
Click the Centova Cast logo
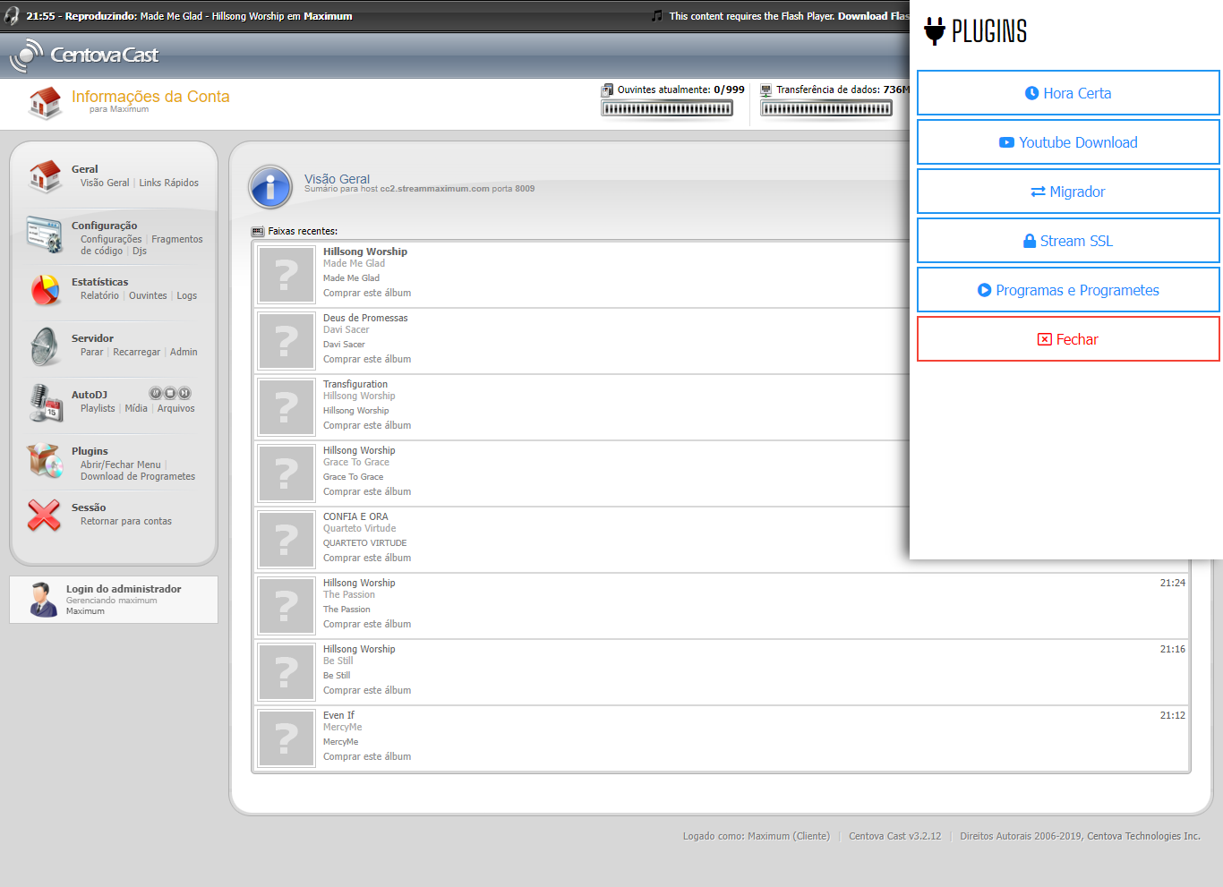point(83,55)
